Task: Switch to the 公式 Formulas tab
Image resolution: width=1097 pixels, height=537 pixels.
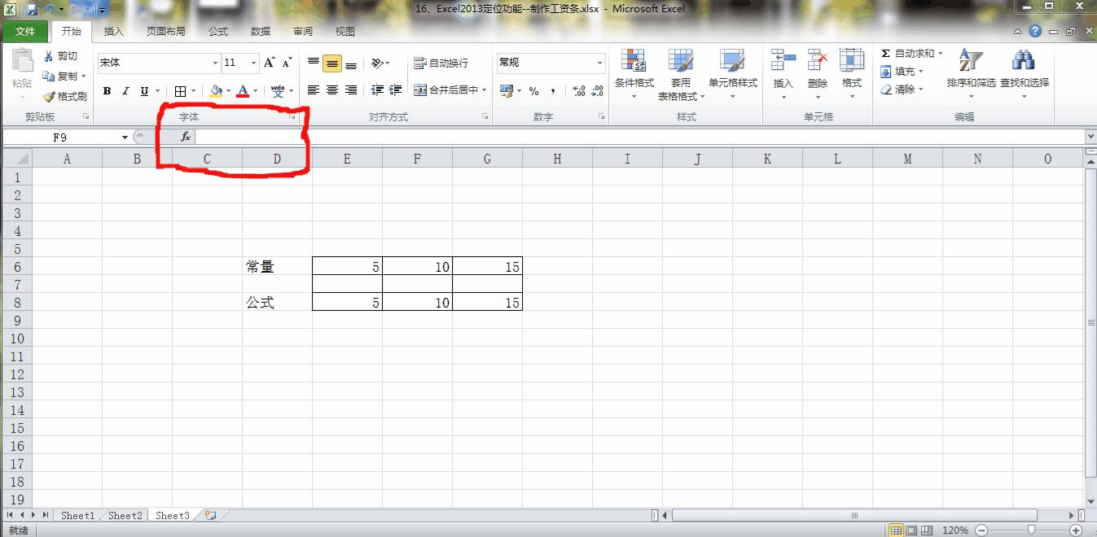Action: coord(218,32)
